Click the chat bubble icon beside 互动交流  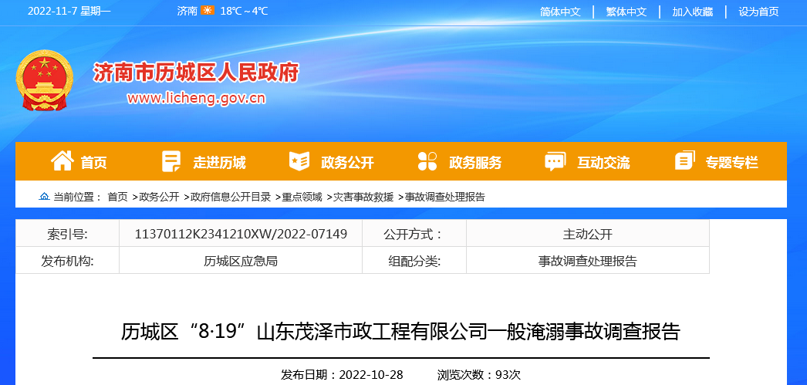555,161
